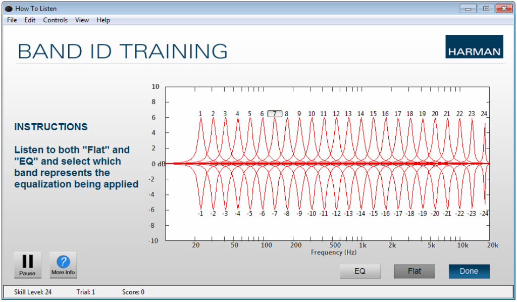Select boost band 7 label
This screenshot has width=517, height=302.
tap(275, 114)
